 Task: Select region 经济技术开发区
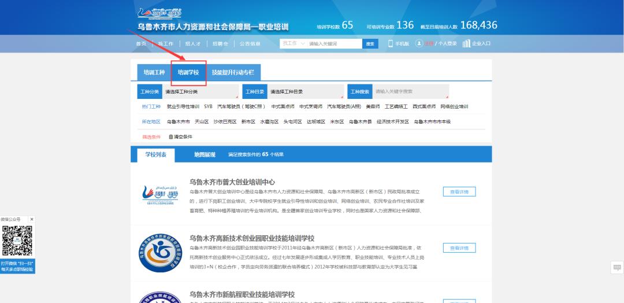click(x=393, y=122)
